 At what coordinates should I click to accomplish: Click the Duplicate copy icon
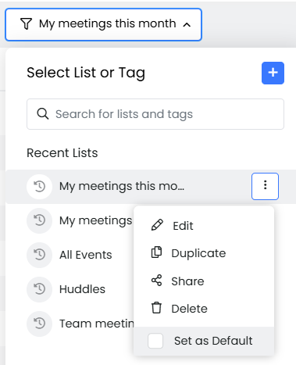click(x=156, y=252)
